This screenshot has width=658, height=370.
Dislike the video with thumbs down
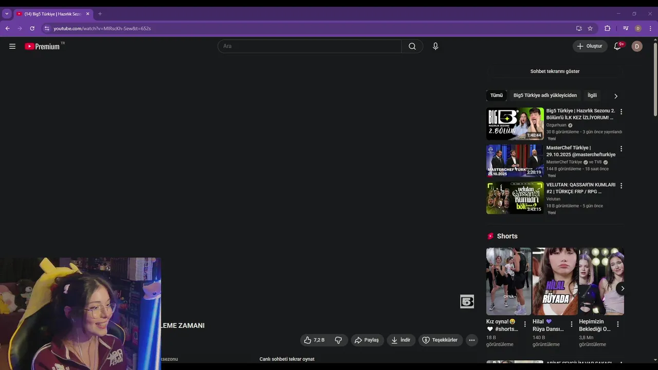coord(338,340)
